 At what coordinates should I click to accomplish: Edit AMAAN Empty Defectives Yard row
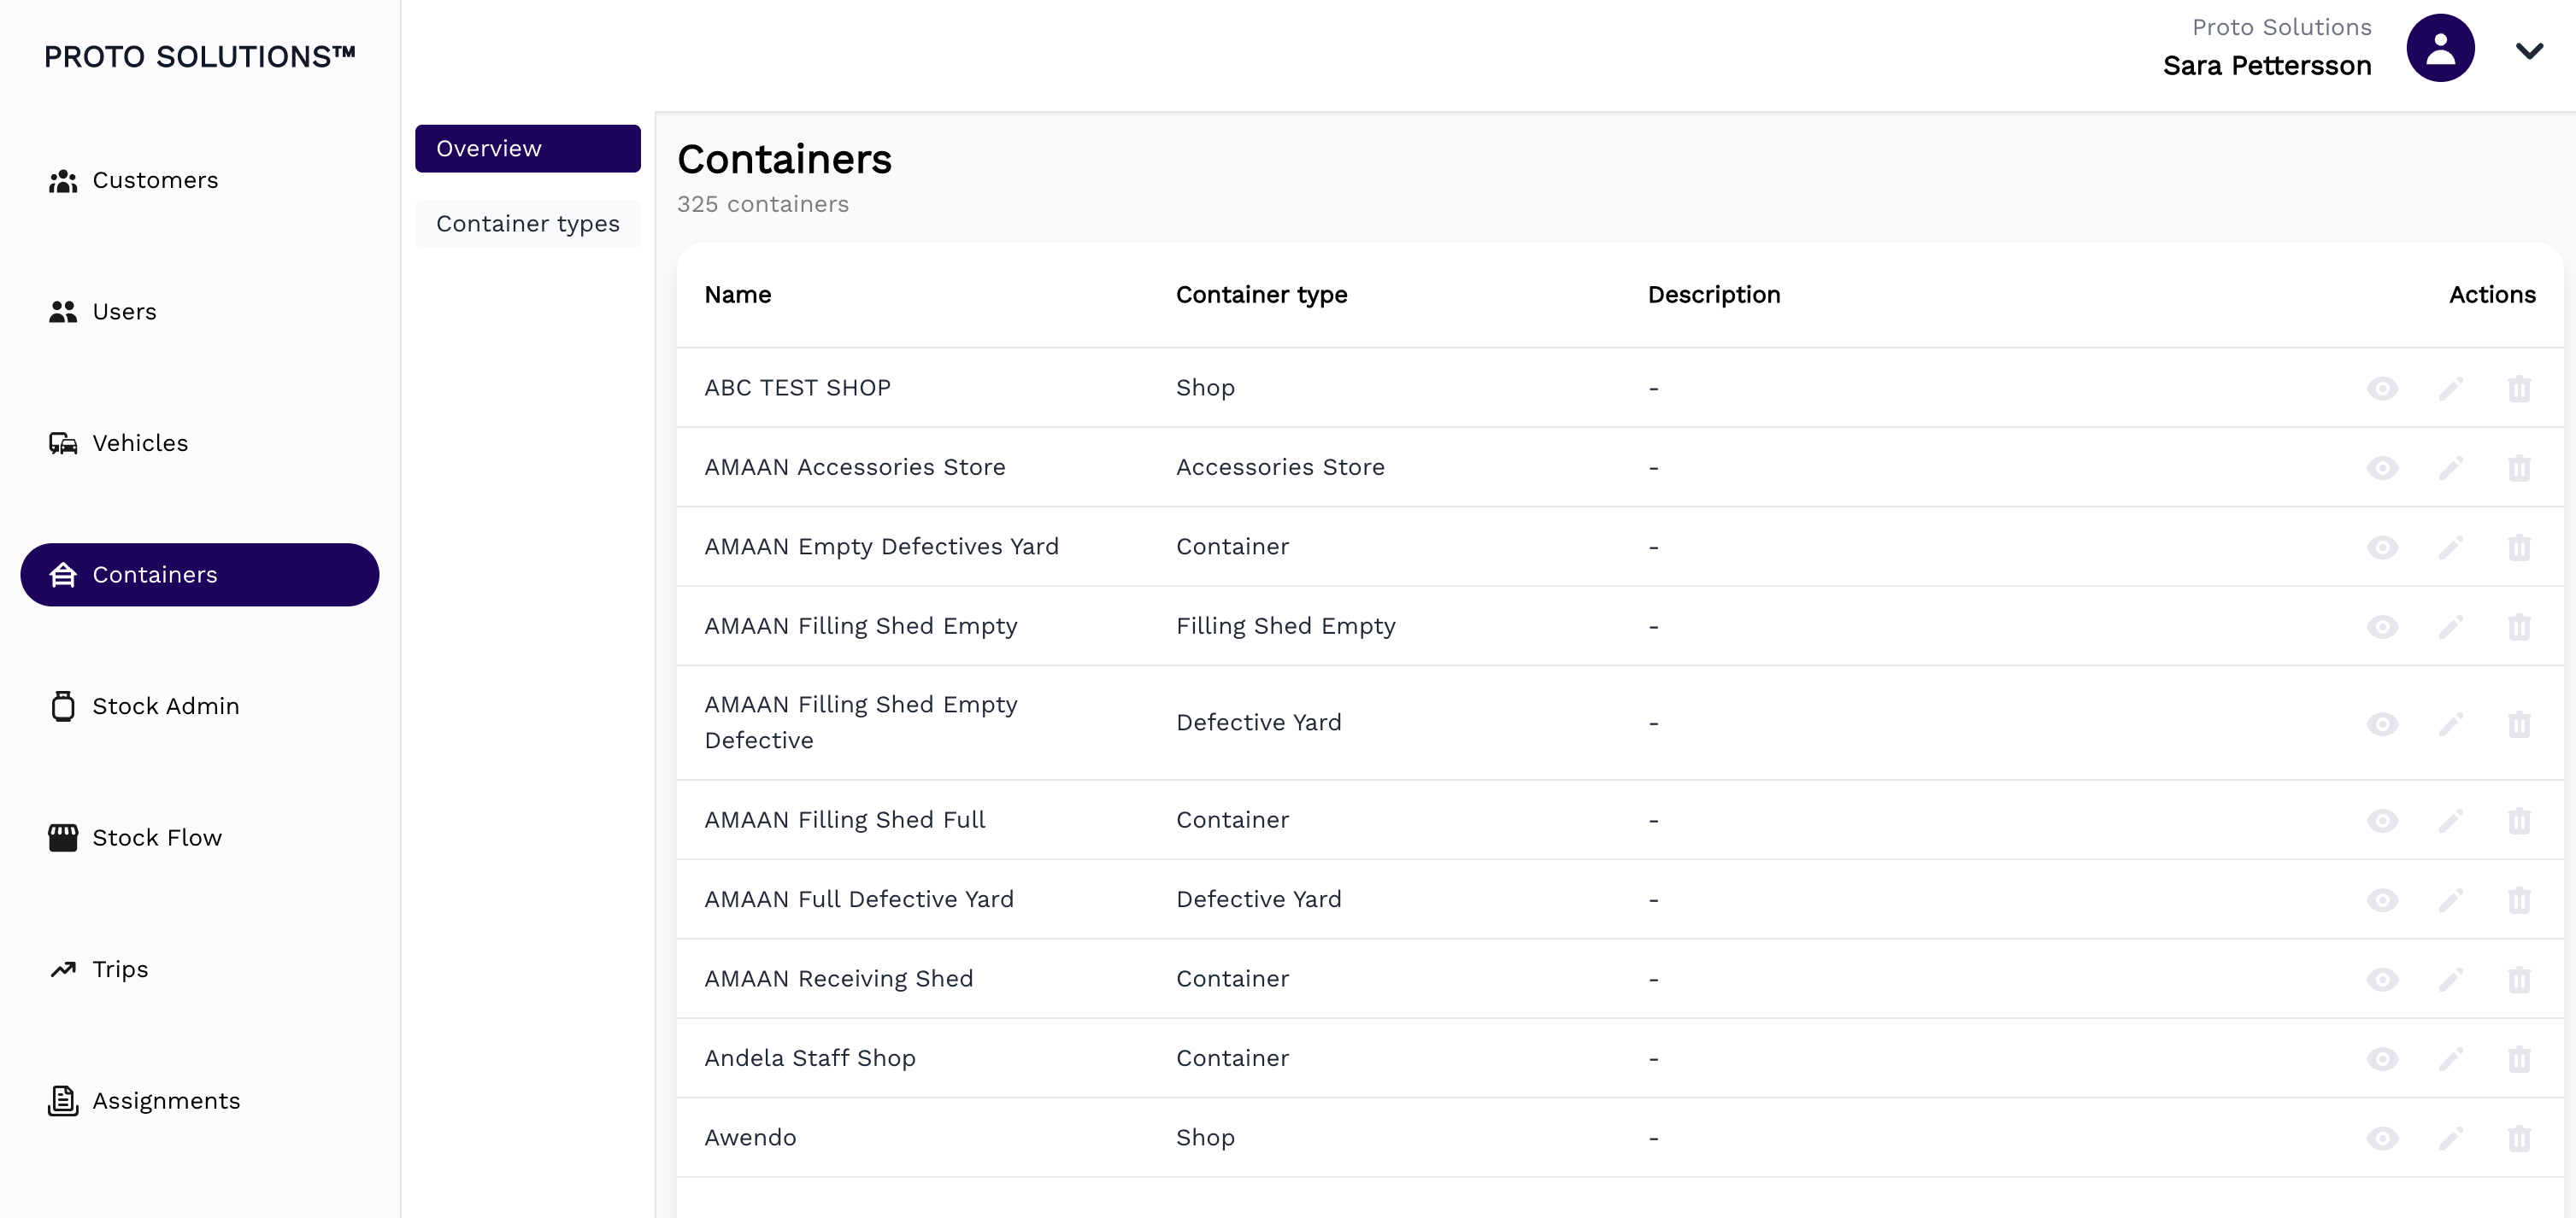click(x=2450, y=547)
